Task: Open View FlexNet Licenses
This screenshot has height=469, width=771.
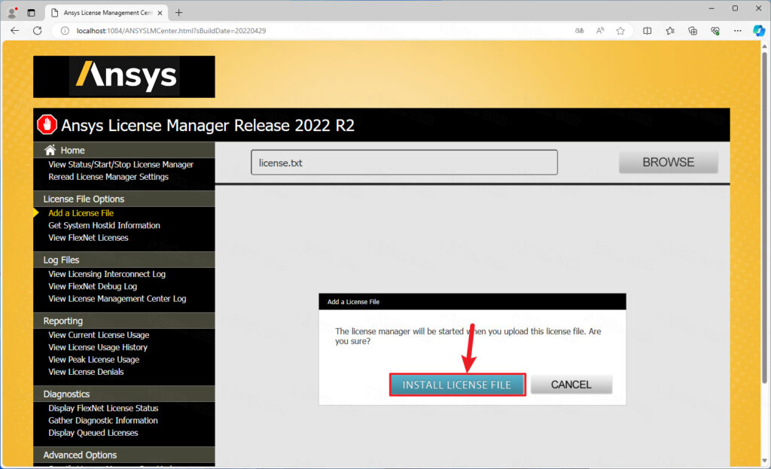Action: (88, 238)
